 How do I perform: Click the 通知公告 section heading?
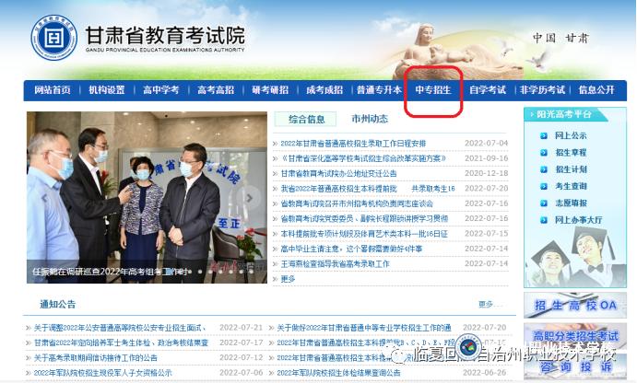tap(58, 305)
